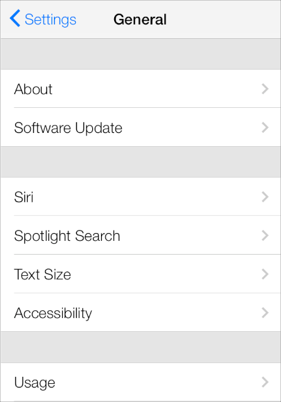Screen dimensions: 281x402
Task: Open Software Update
Action: 140,127
